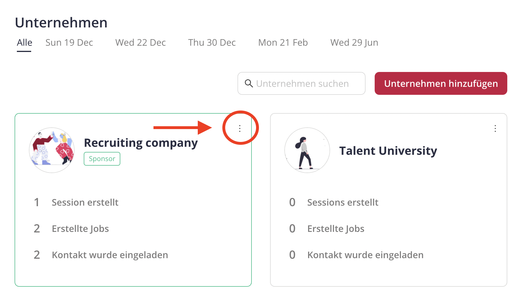Click Sessions erstellt on Talent University card

point(343,202)
